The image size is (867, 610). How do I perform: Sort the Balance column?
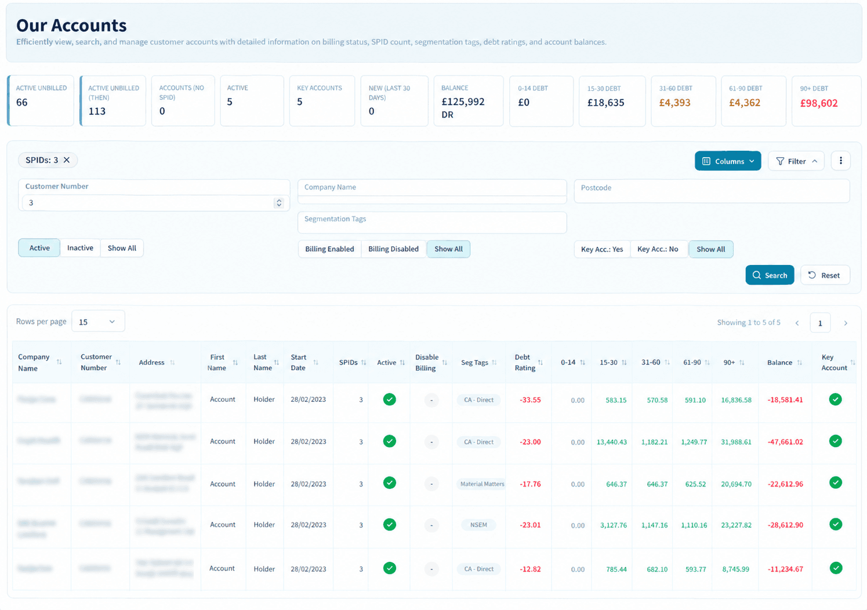799,362
